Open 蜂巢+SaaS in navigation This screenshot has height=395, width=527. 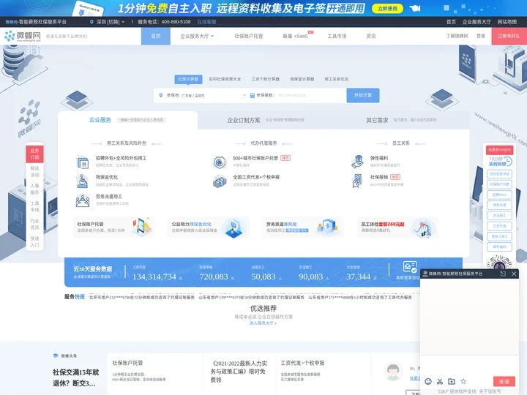point(296,36)
